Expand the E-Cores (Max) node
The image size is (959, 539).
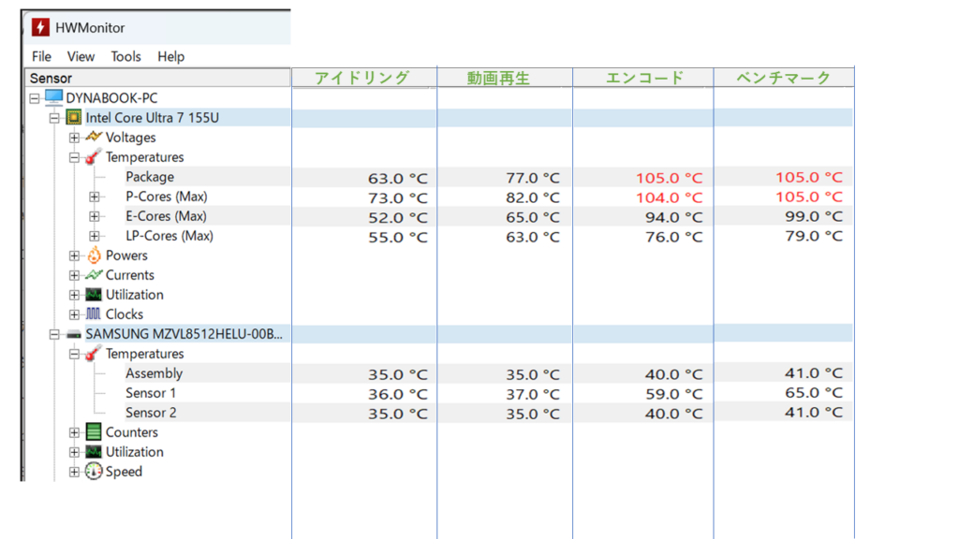click(94, 217)
